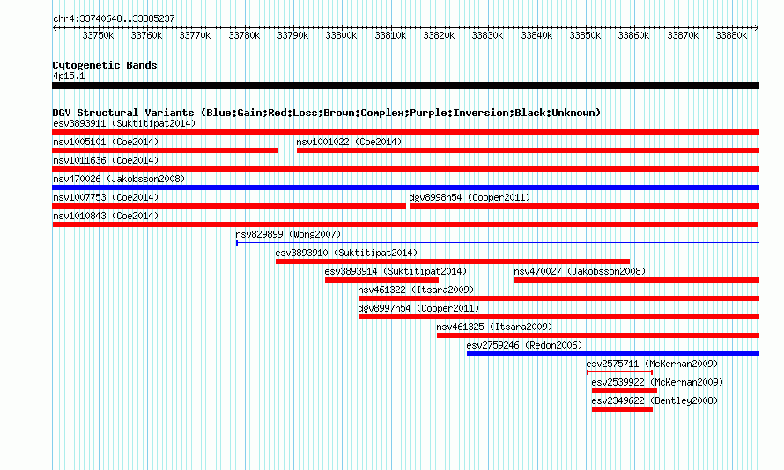784x470 pixels.
Task: Click the nsv461325 (Itsara2009) red bar
Action: tap(598, 335)
